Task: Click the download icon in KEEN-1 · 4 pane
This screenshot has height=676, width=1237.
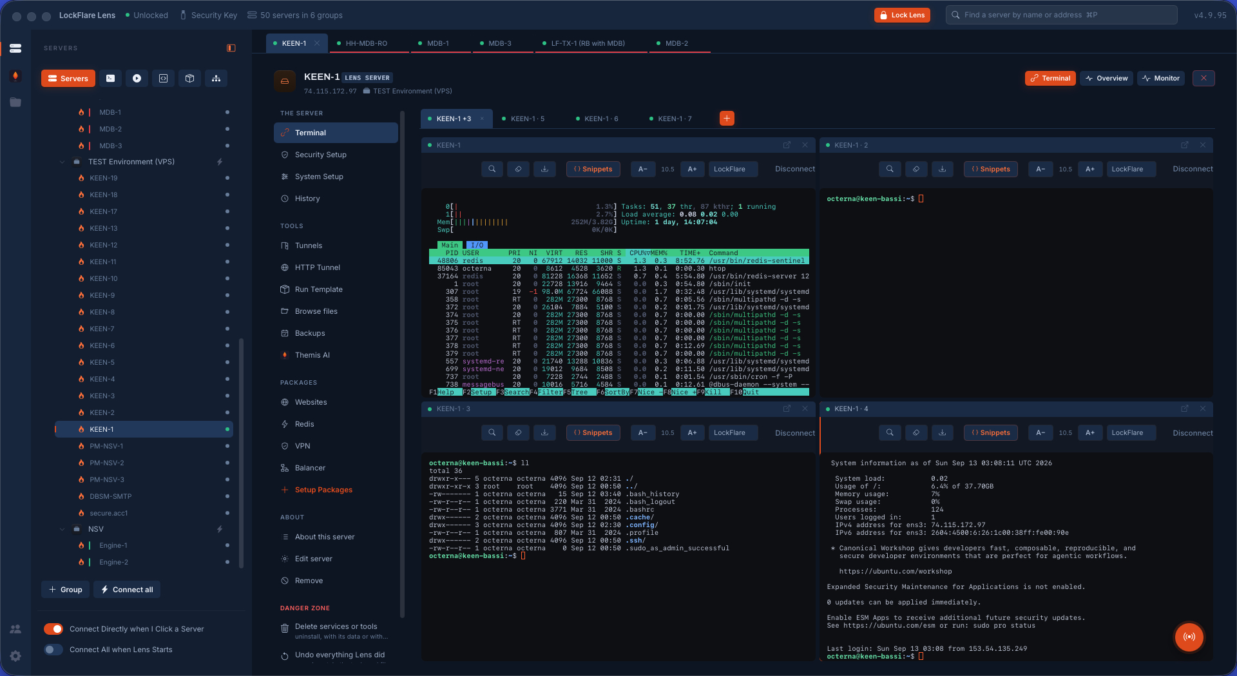Action: (x=943, y=432)
